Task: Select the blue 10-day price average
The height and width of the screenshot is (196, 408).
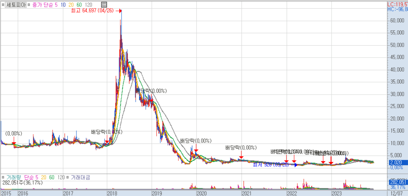Action: coord(63,5)
